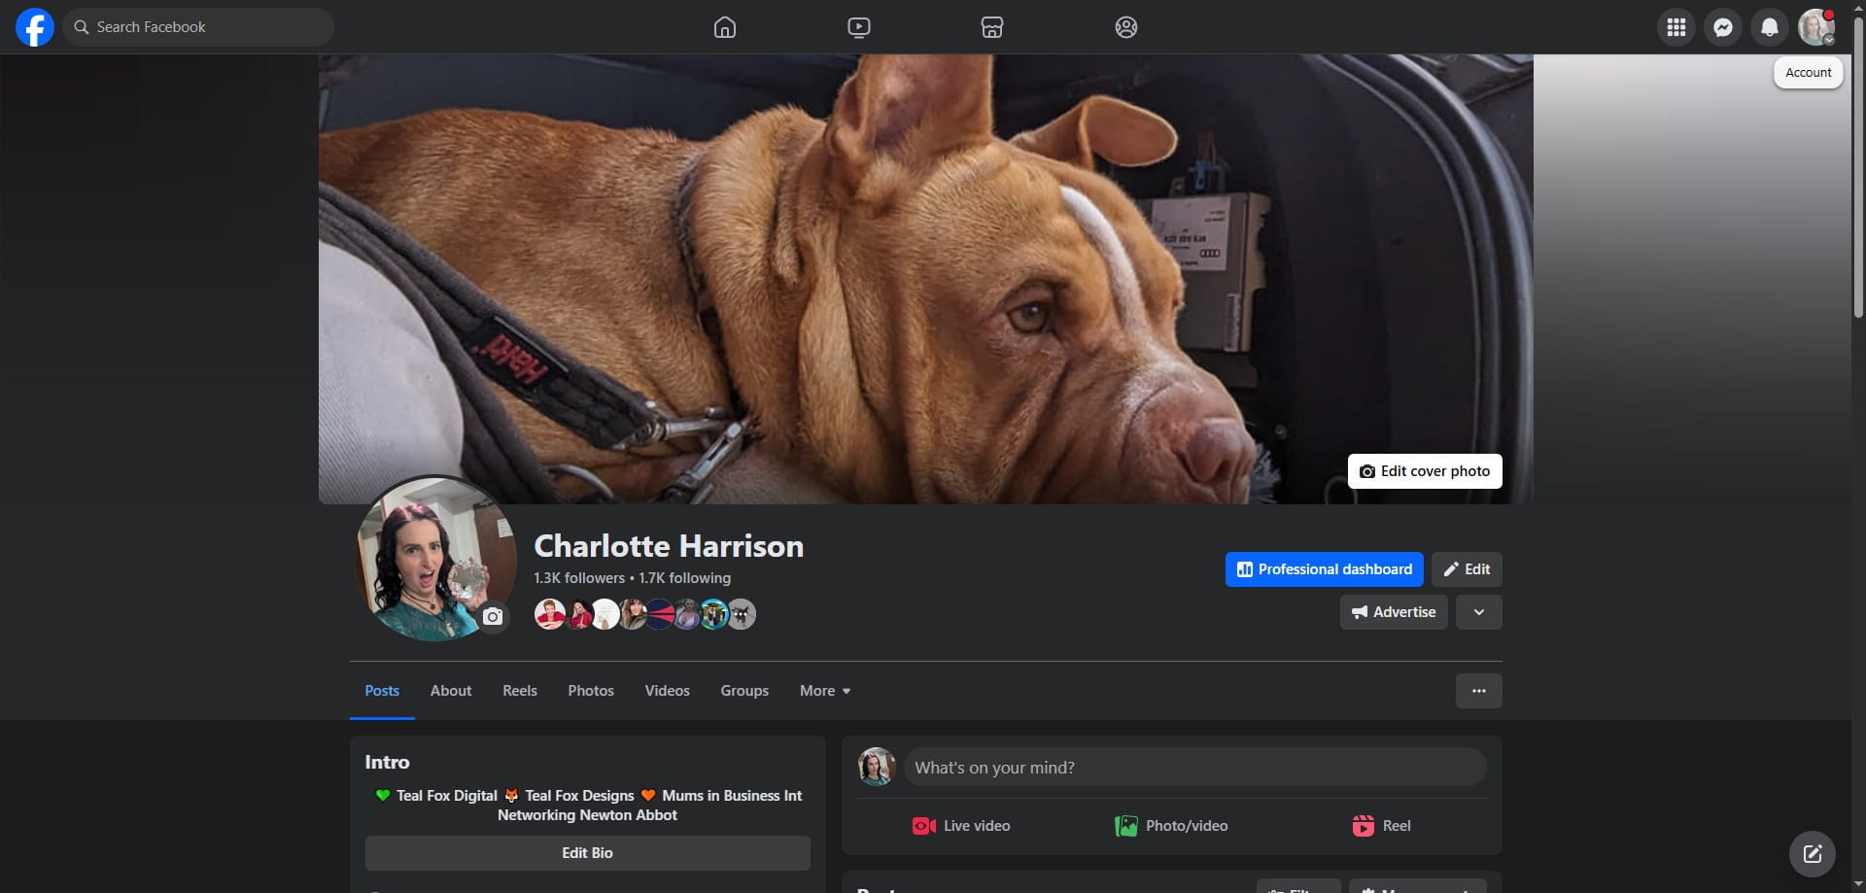Open the Groups icon in top bar

pos(1126,27)
